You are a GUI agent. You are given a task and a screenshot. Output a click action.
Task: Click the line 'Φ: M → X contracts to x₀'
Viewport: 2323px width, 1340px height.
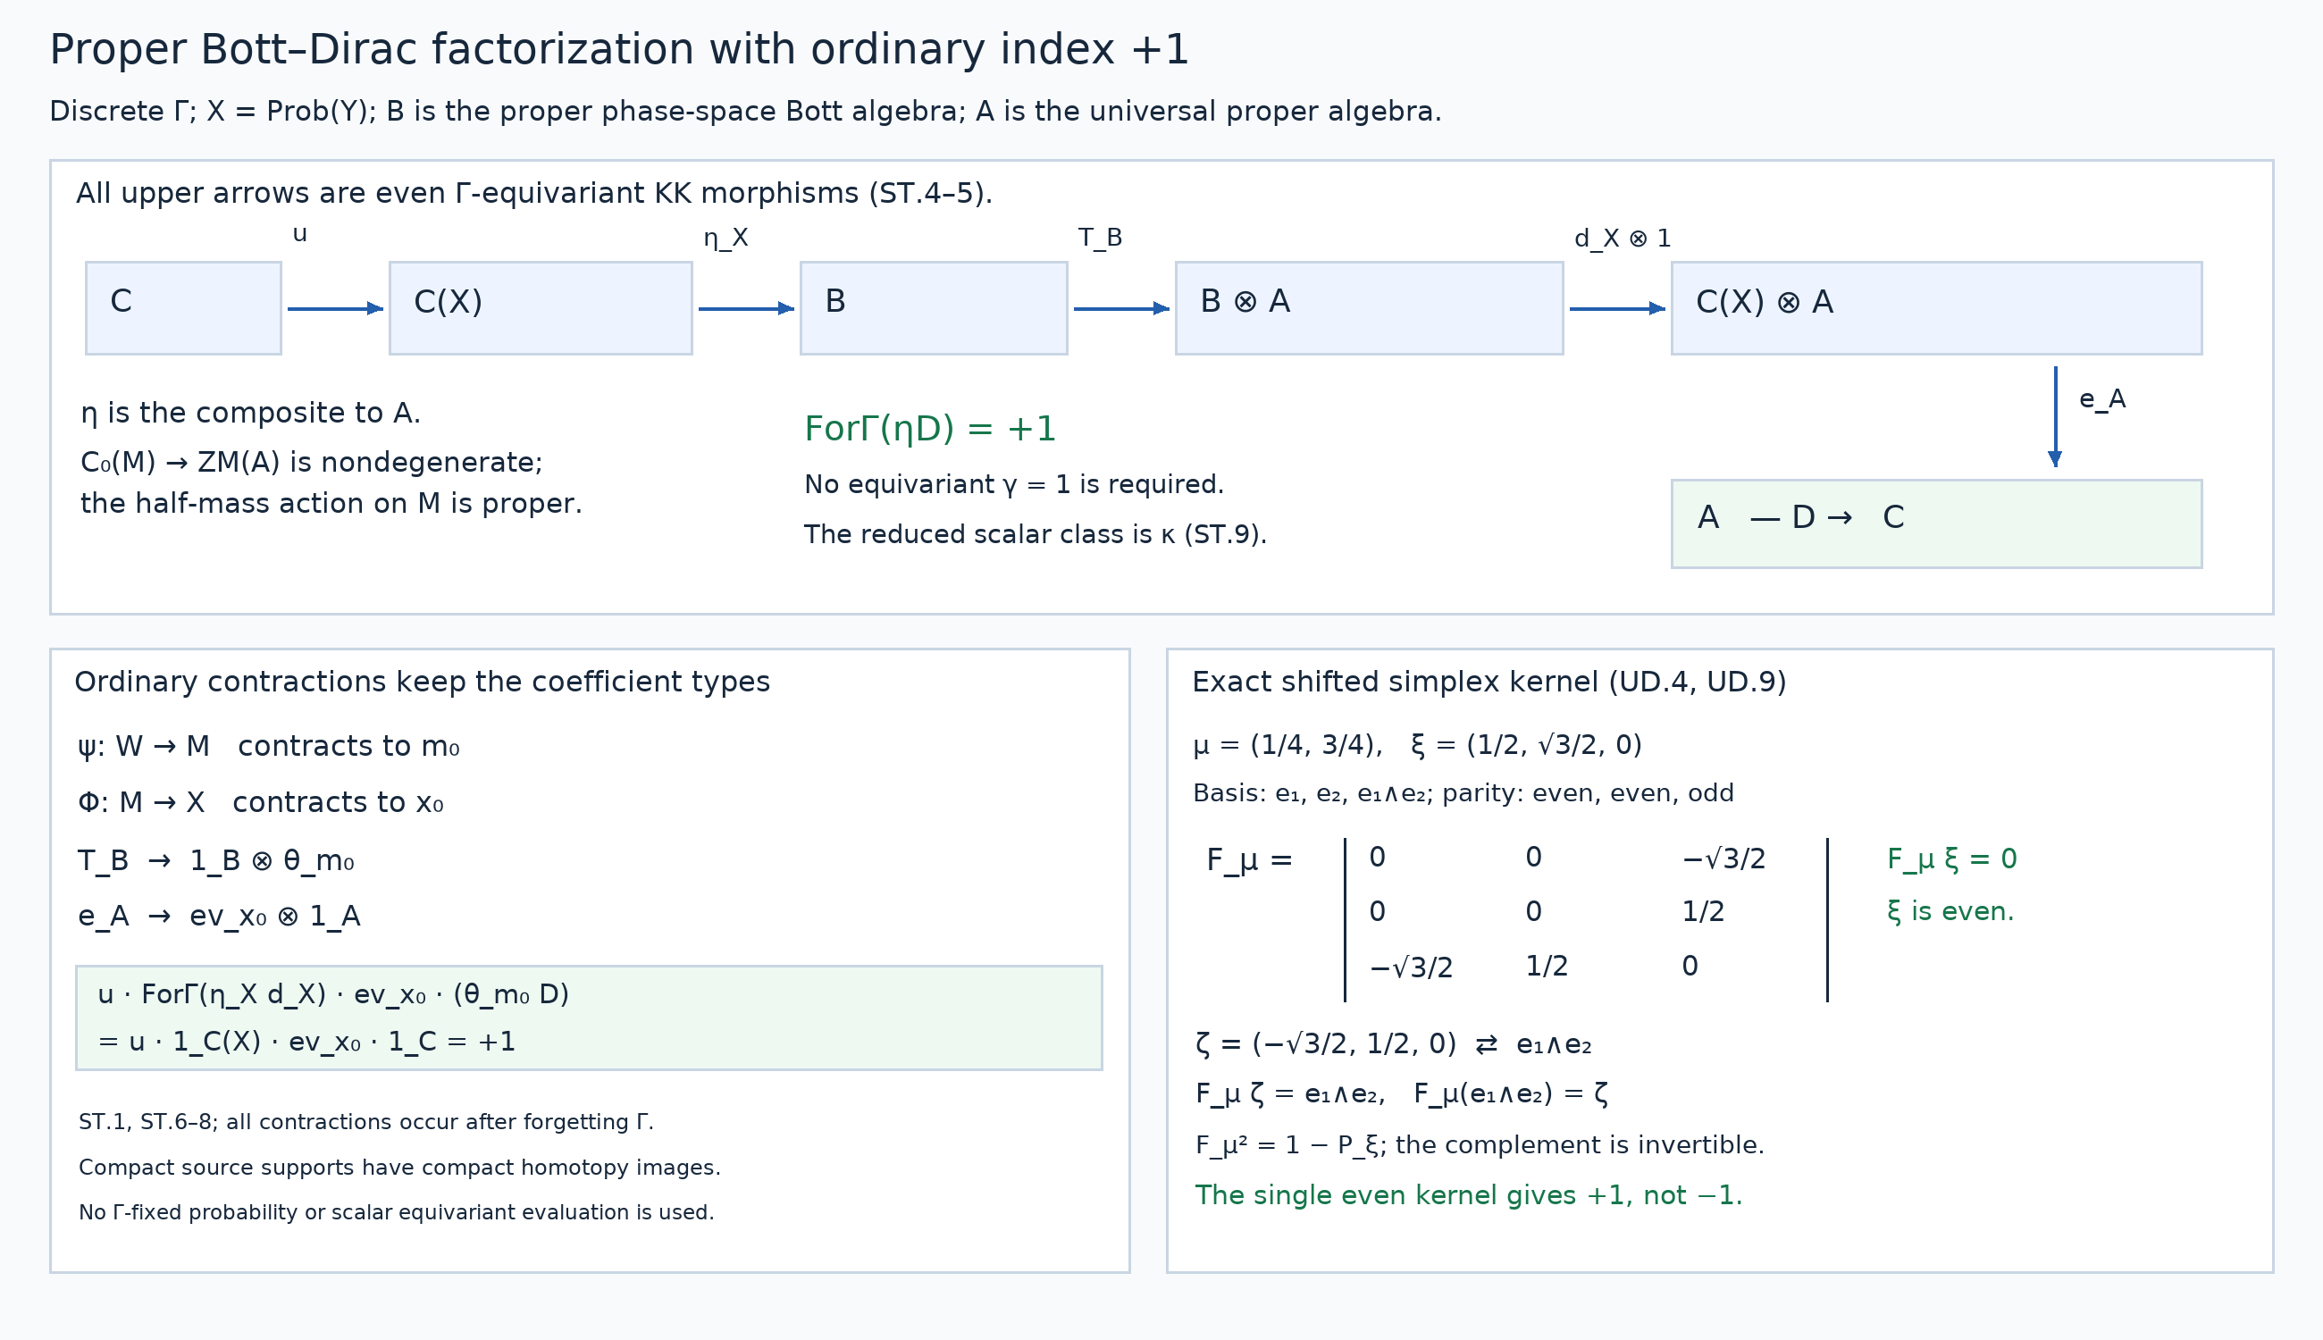[261, 802]
